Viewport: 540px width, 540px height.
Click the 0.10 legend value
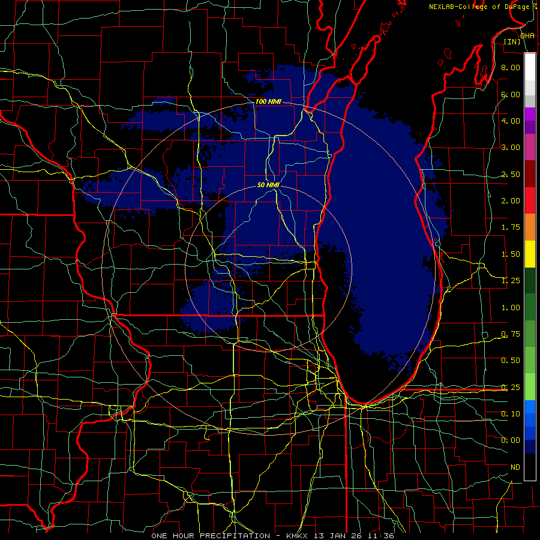(511, 414)
